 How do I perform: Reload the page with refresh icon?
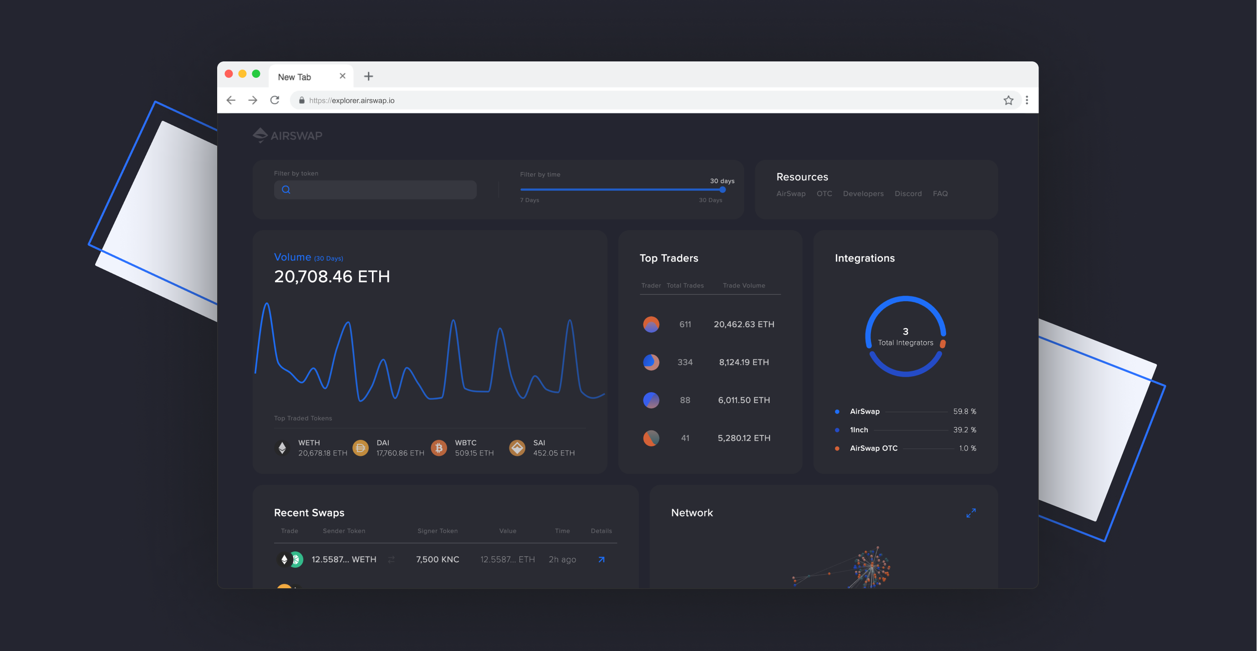(x=275, y=100)
